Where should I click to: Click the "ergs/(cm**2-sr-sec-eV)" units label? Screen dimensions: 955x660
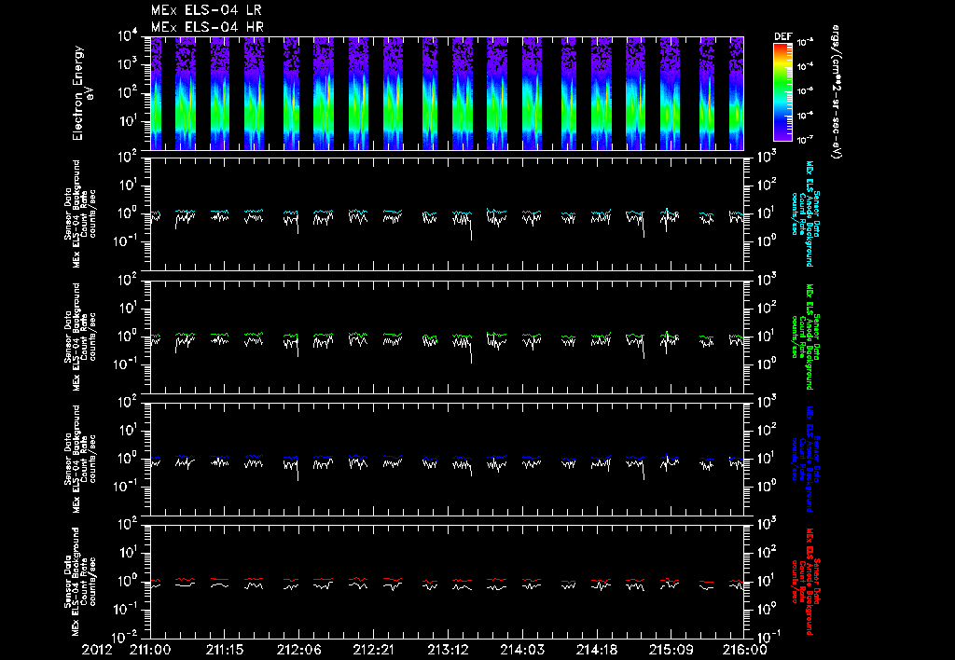(x=837, y=92)
